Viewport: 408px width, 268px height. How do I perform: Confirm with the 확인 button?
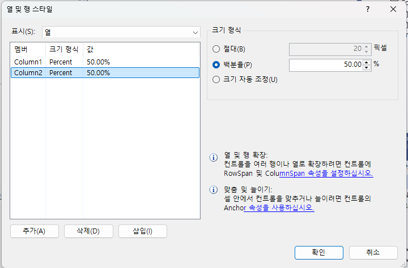(318, 252)
